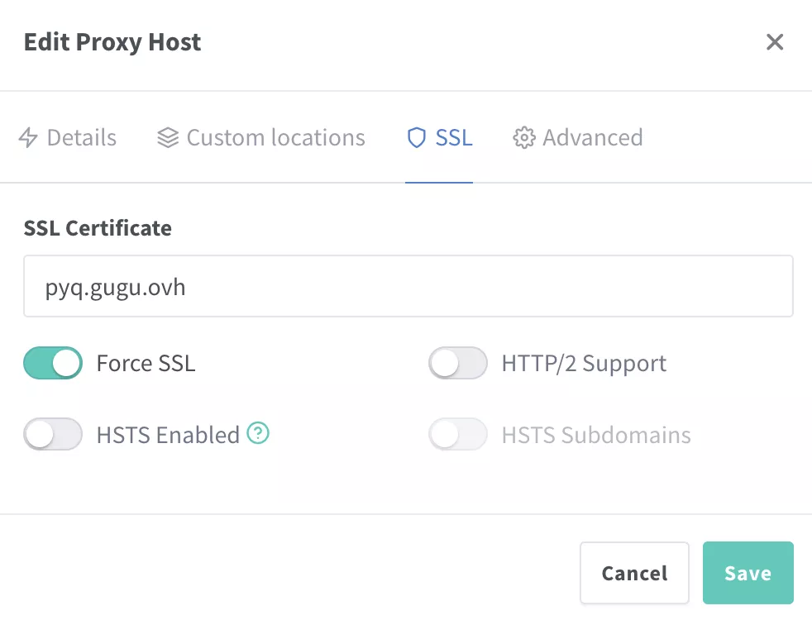This screenshot has width=812, height=620.
Task: Click the HTTP/2 Support label text
Action: pos(584,364)
